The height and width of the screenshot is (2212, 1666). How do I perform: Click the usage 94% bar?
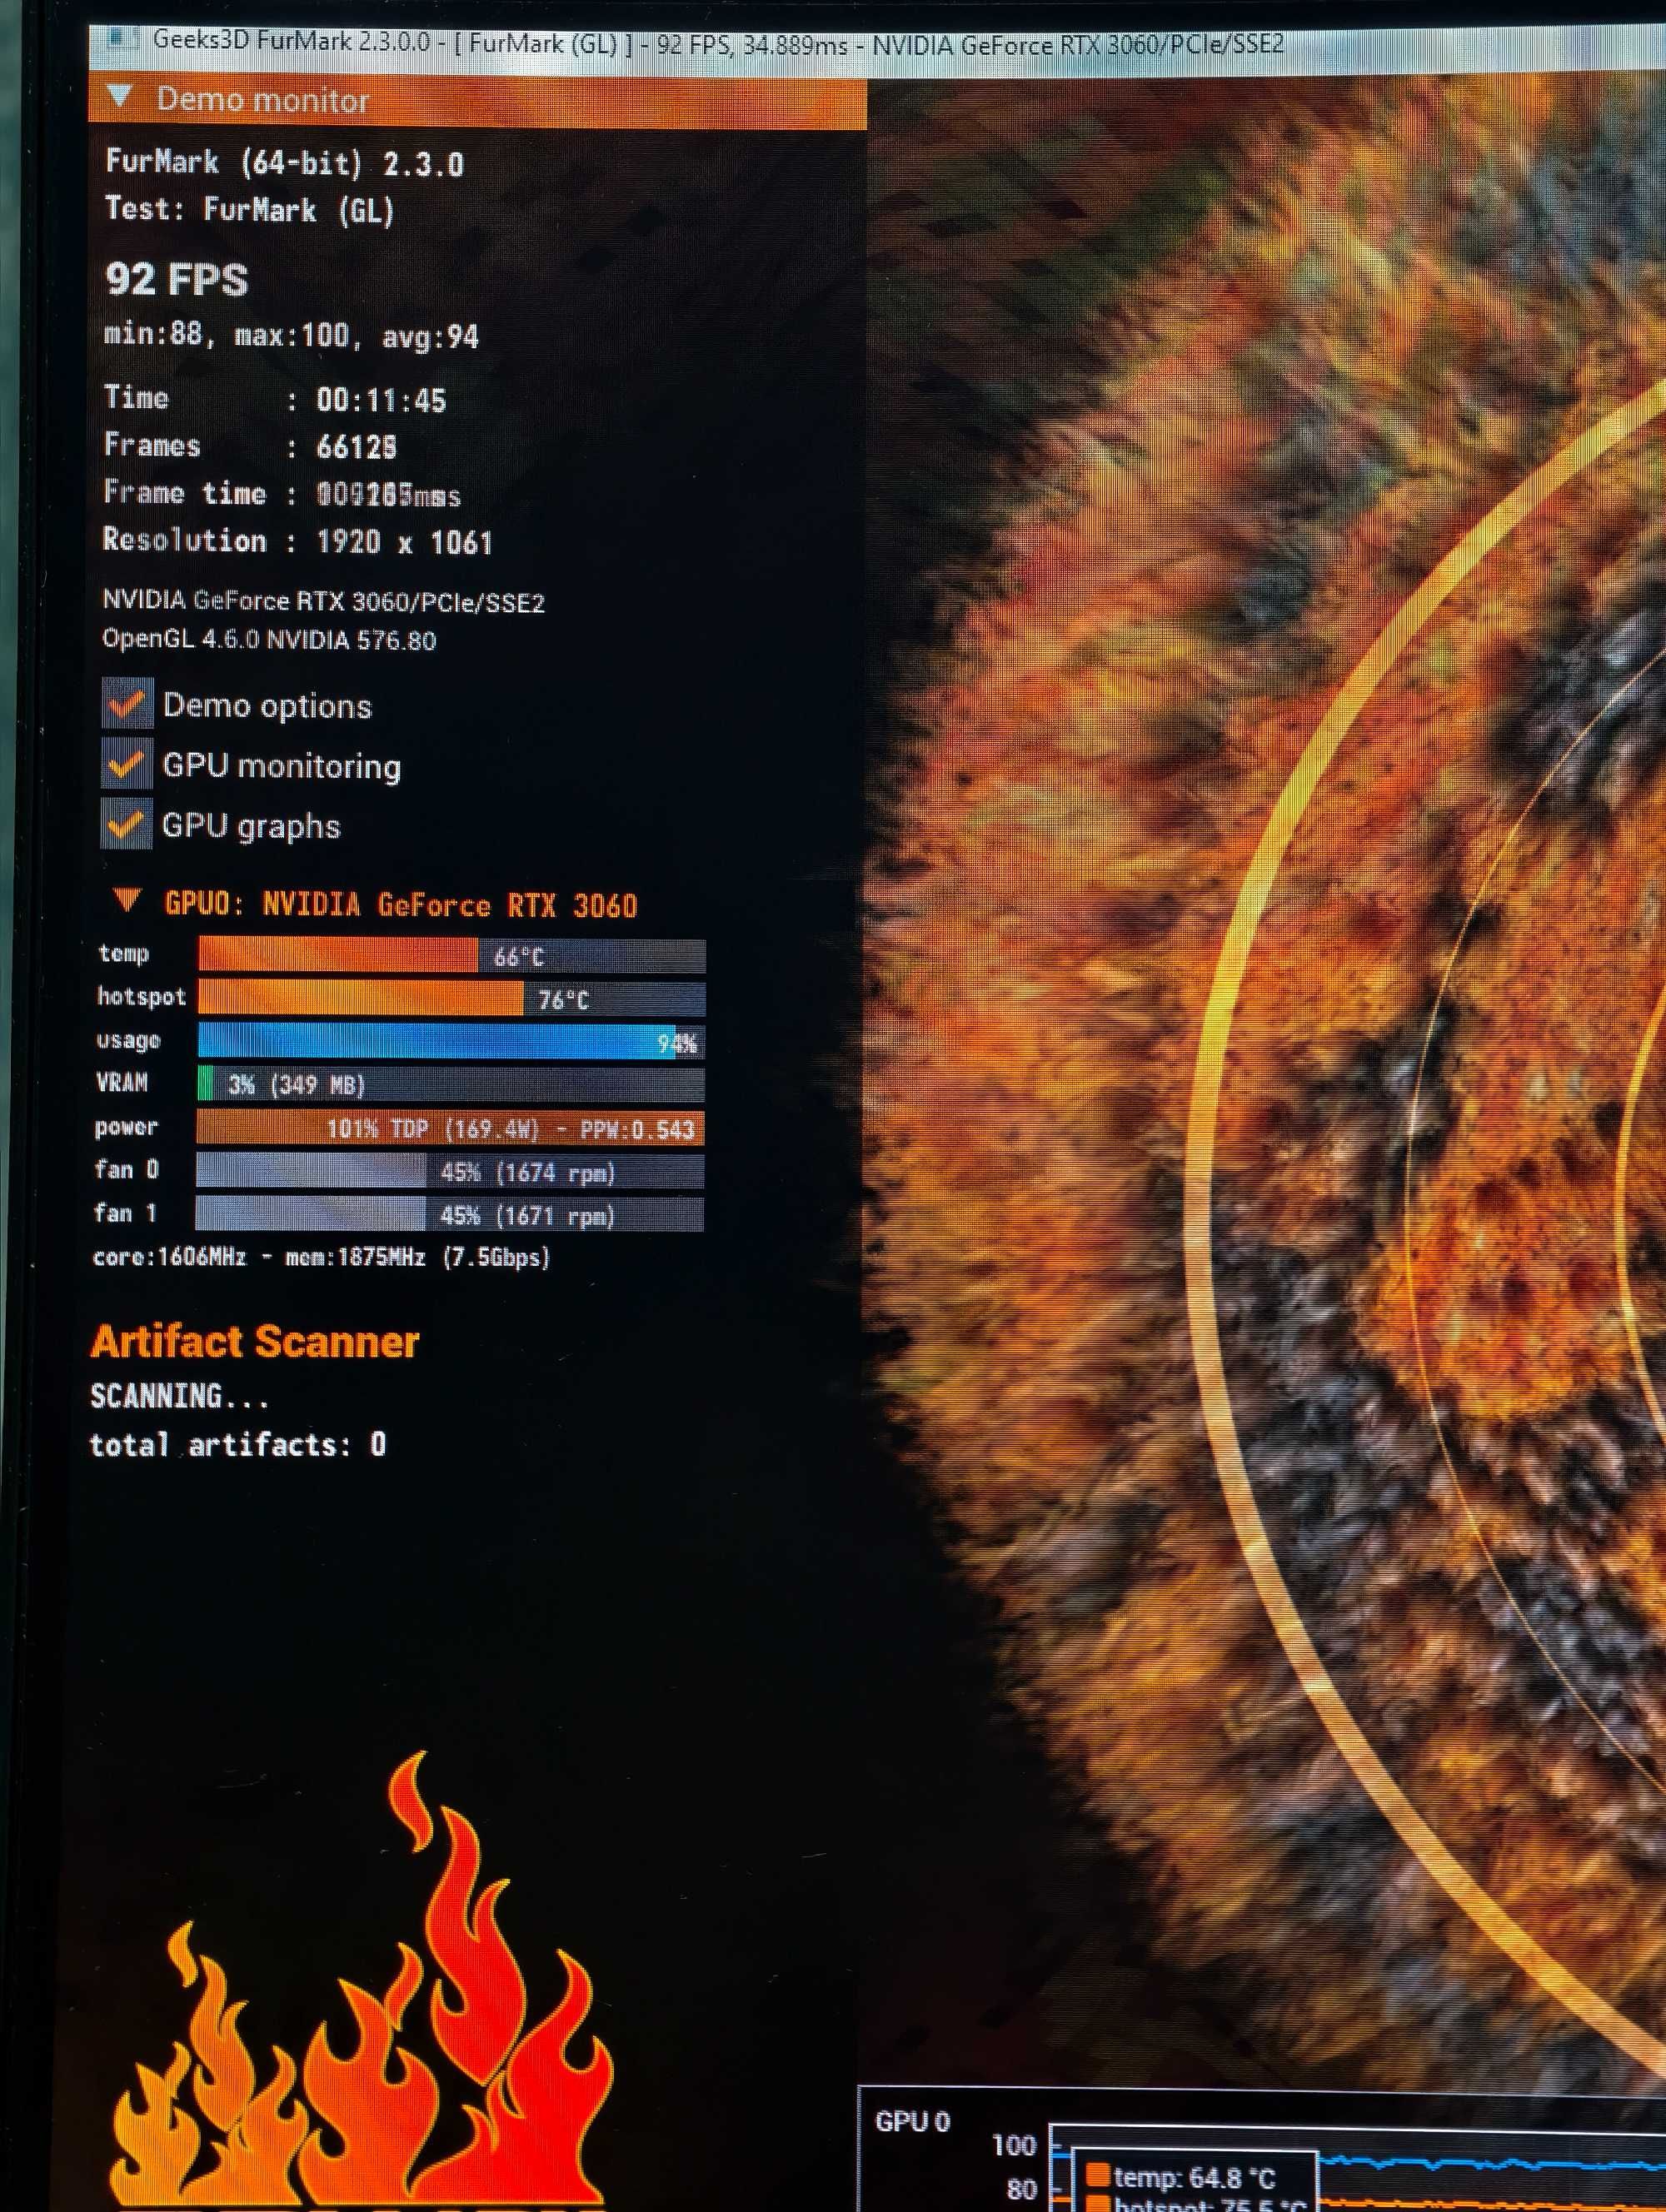[451, 1042]
